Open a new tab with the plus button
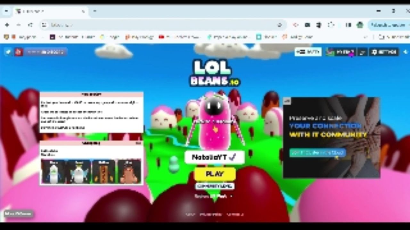This screenshot has height=230, width=410. point(94,11)
